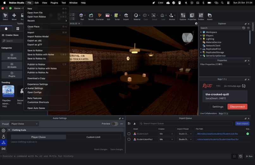The height and width of the screenshot is (165, 255).
Task: Check the StudentJosh import row
Action: [129, 134]
